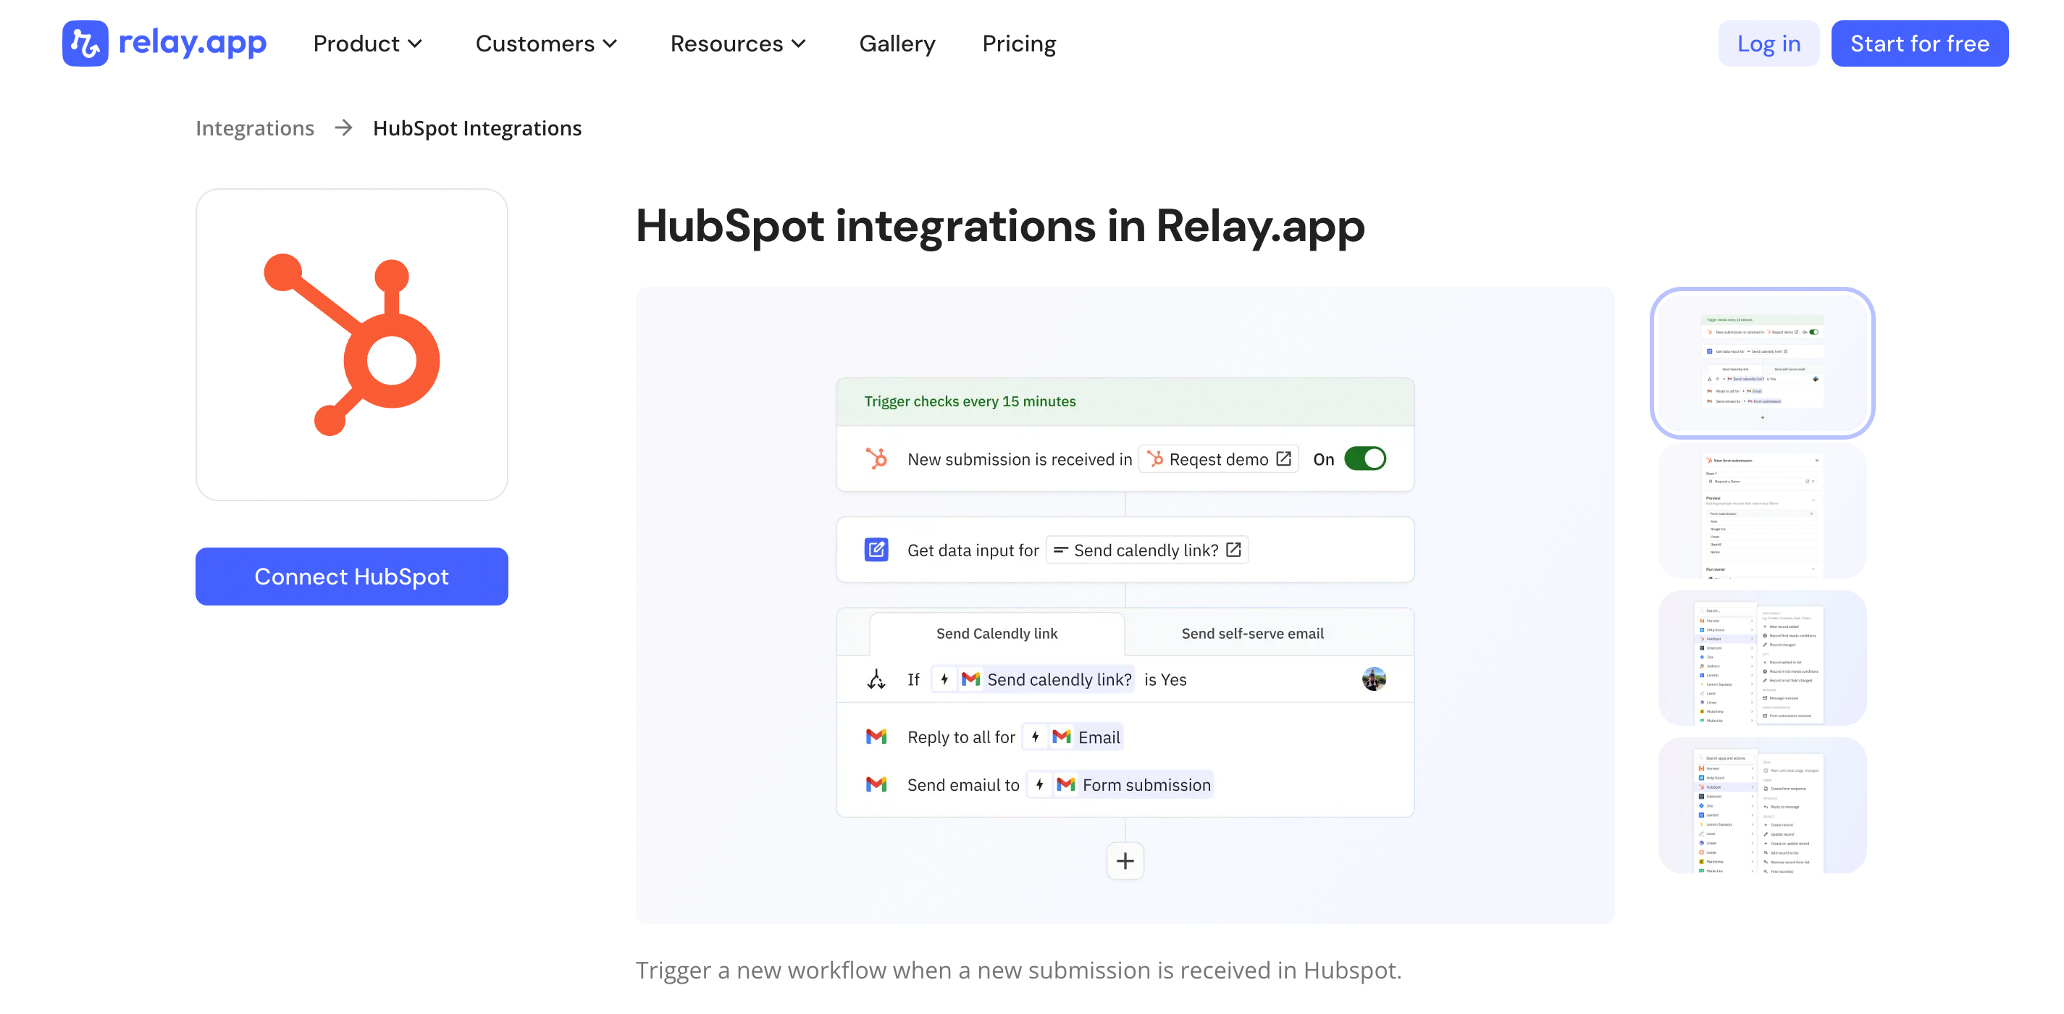The width and height of the screenshot is (2064, 1014).
Task: Open the Pricing page
Action: (x=1018, y=43)
